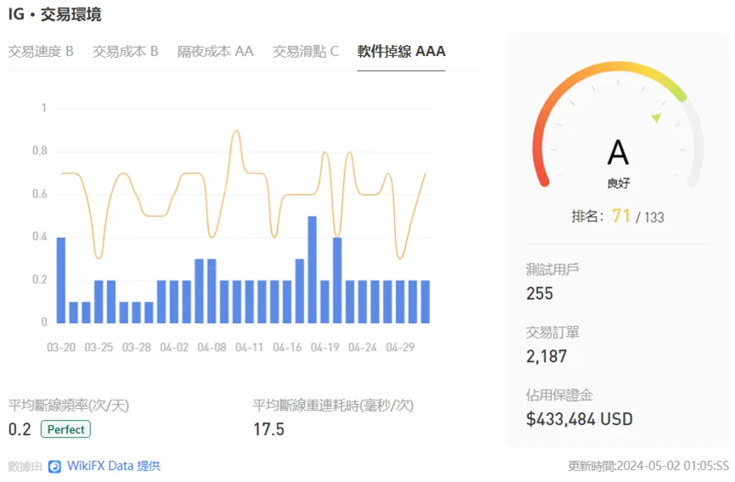This screenshot has width=735, height=482.
Task: Click the 04-16 x-axis date label
Action: pos(287,348)
